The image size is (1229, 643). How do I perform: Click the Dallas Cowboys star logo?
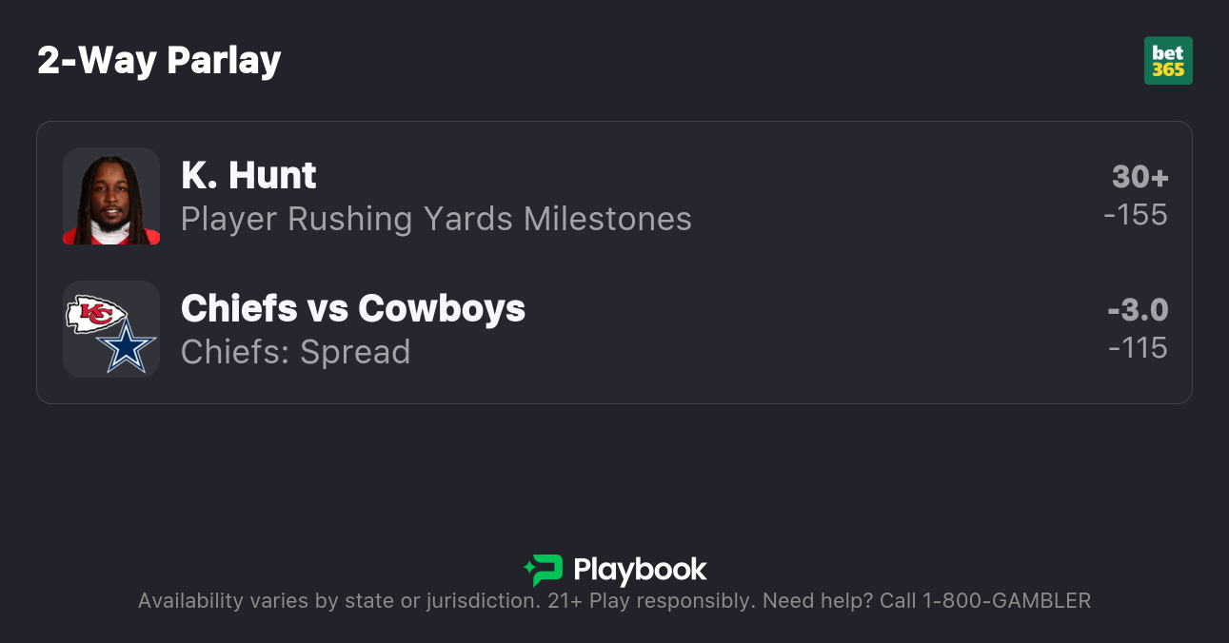tap(127, 348)
